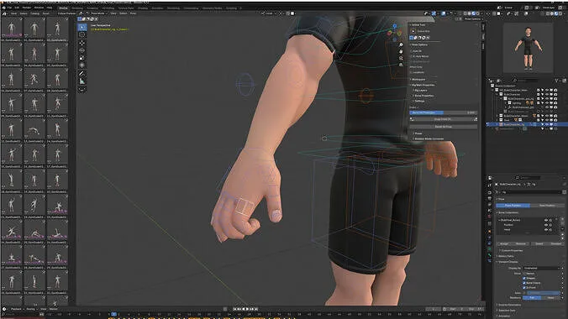Open the File menu
This screenshot has height=319, width=568.
[x=10, y=8]
